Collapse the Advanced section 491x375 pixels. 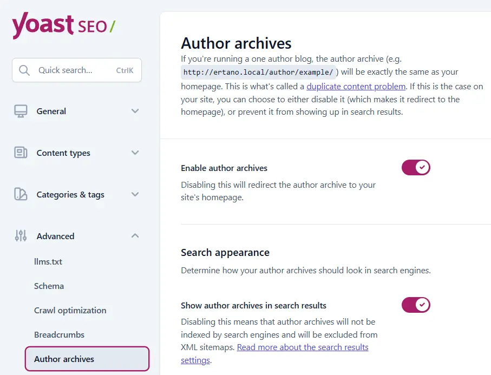135,235
